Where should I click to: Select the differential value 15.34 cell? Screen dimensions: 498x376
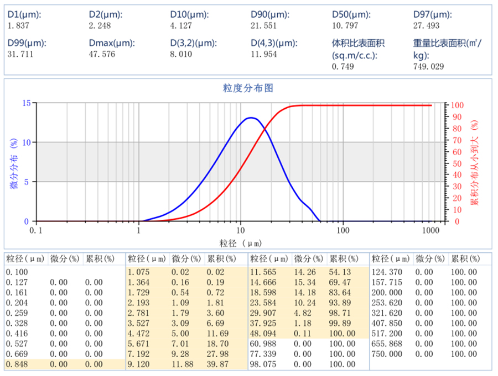304,282
